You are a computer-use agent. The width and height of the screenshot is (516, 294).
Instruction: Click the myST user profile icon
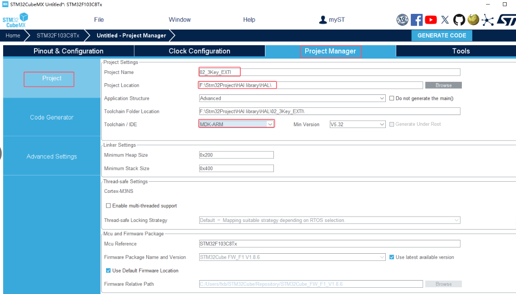tap(323, 20)
